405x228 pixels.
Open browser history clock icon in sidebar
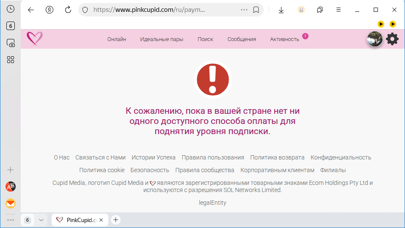[10, 9]
